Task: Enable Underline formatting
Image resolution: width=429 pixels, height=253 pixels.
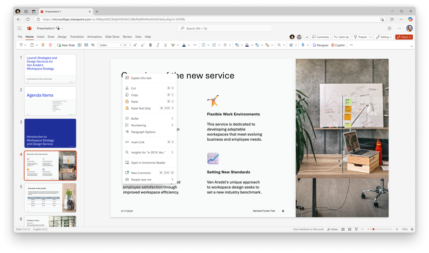Action: tap(165, 45)
